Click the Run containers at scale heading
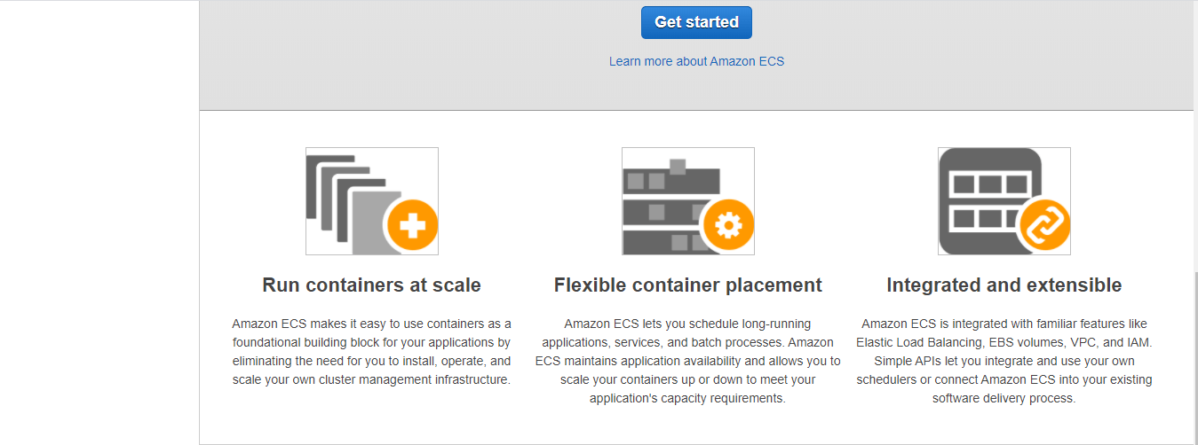1198x445 pixels. pyautogui.click(x=372, y=285)
